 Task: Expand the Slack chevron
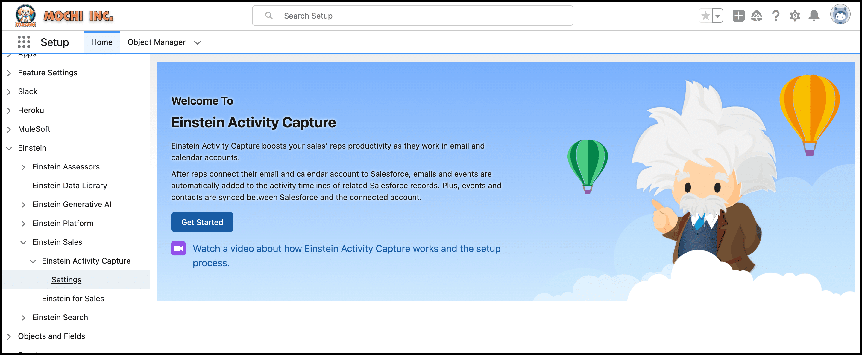click(9, 91)
